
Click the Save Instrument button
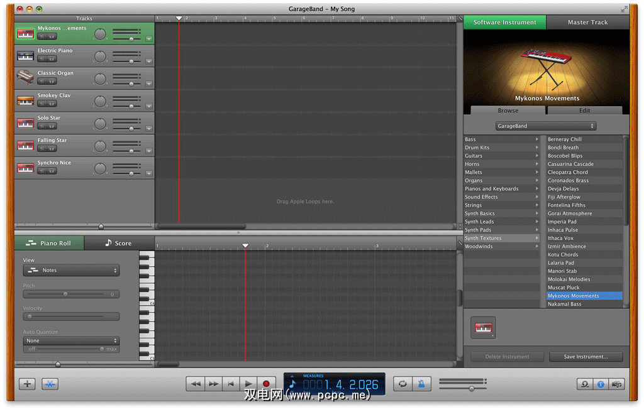click(x=586, y=357)
